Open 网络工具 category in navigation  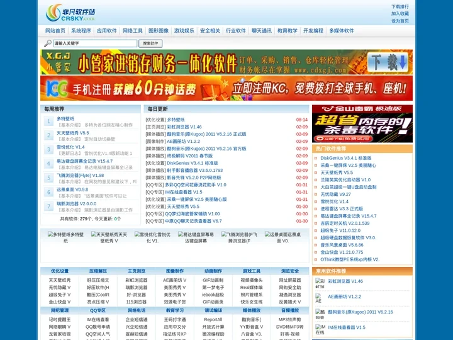[x=133, y=31]
